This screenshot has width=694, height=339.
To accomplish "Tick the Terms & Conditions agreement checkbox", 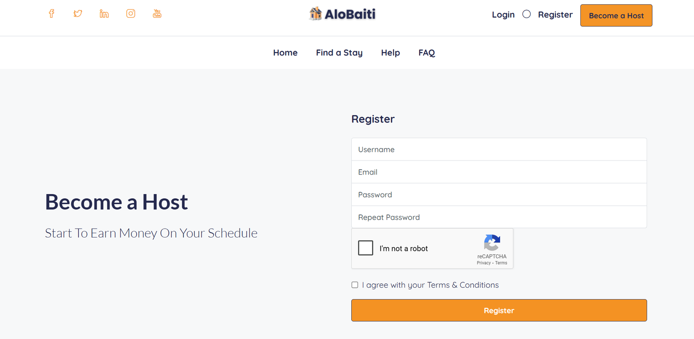I will coord(355,285).
